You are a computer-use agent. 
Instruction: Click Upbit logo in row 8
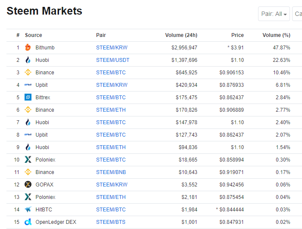28,134
